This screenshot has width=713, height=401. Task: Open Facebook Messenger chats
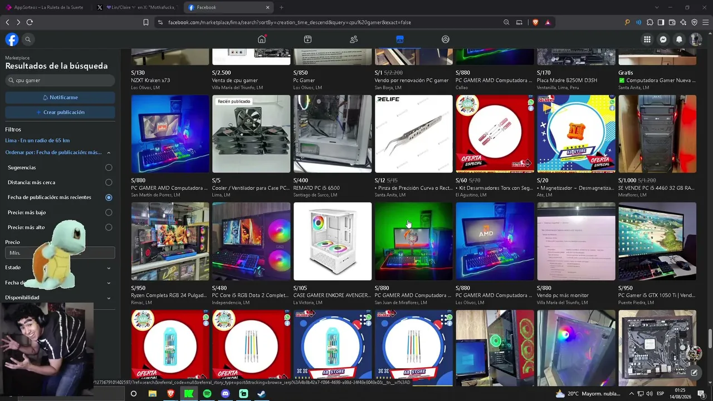(663, 40)
